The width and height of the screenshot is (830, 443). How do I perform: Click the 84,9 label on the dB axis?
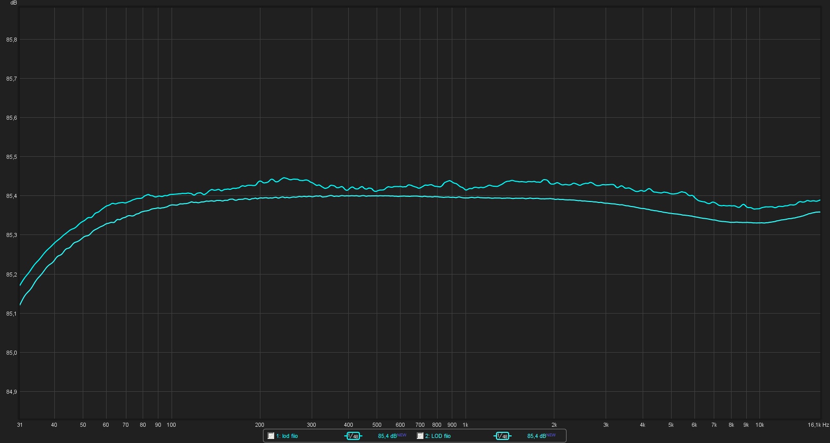click(x=11, y=392)
